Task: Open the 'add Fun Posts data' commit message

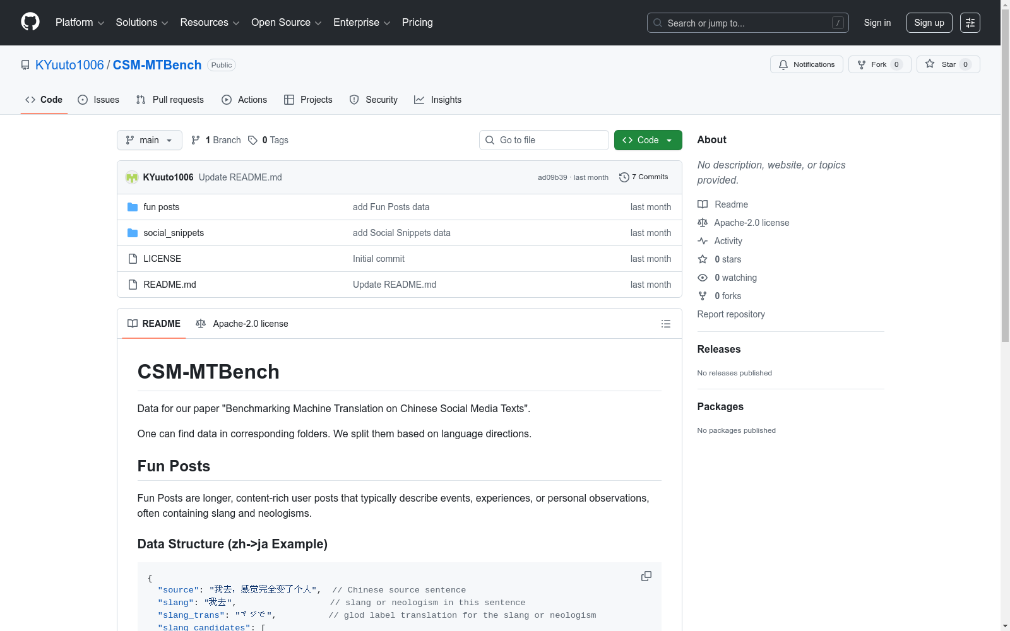Action: coord(391,207)
